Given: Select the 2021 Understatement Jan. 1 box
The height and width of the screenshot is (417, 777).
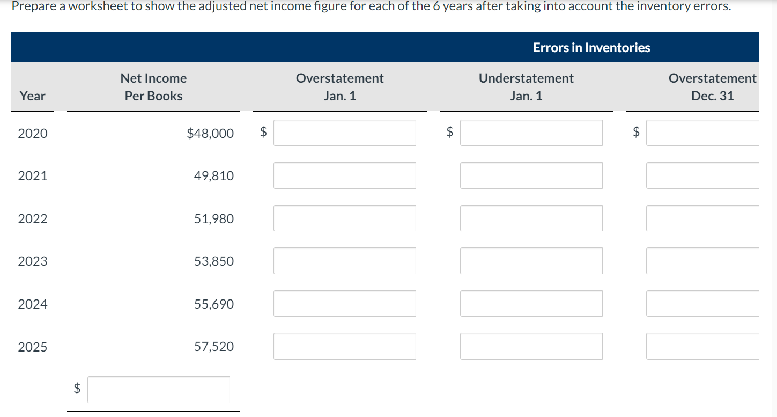Looking at the screenshot, I should tap(531, 175).
